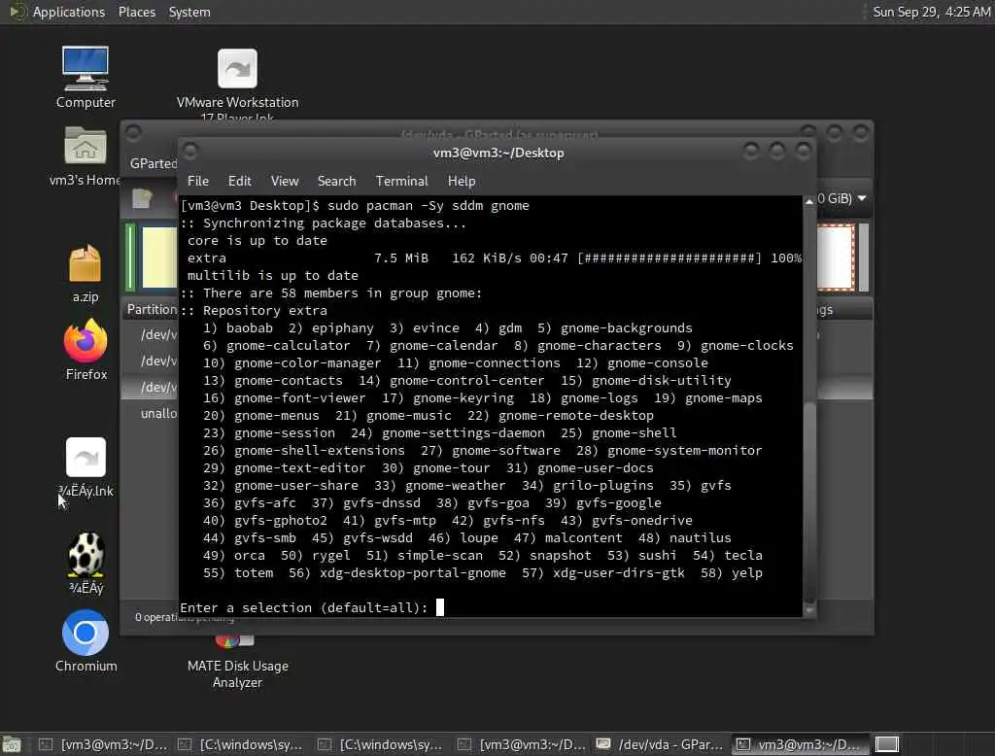Open the Computer desktop icon
The image size is (995, 756).
(86, 78)
